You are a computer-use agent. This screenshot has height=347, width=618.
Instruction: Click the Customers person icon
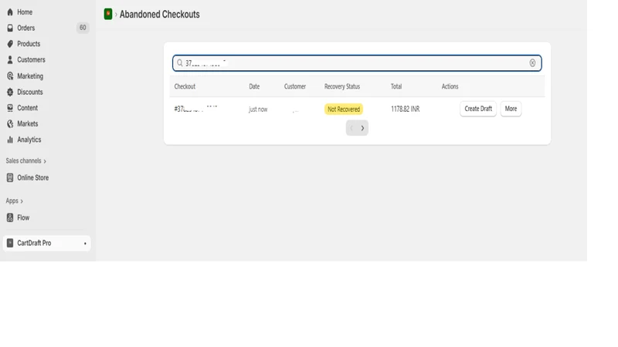pos(10,60)
